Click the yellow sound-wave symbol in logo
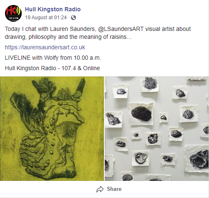This screenshot has width=209, height=198. click(x=18, y=11)
